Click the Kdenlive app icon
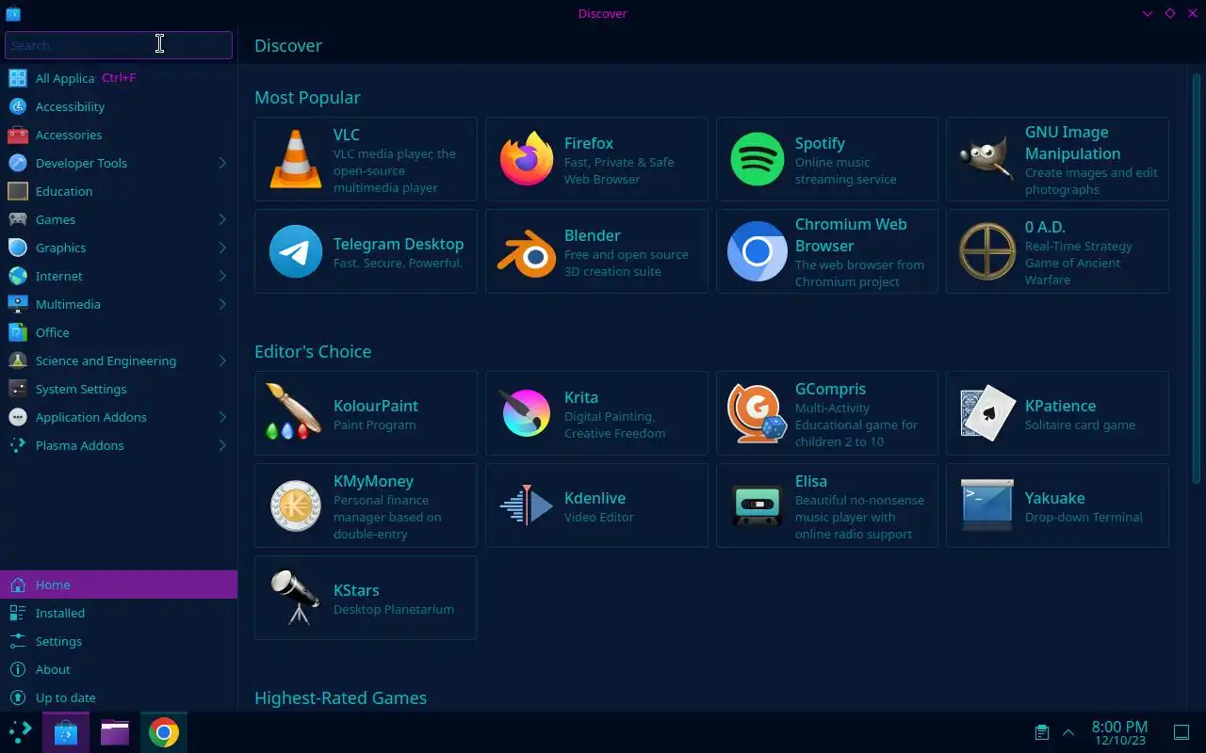Screen dimensions: 1206x753 point(527,505)
